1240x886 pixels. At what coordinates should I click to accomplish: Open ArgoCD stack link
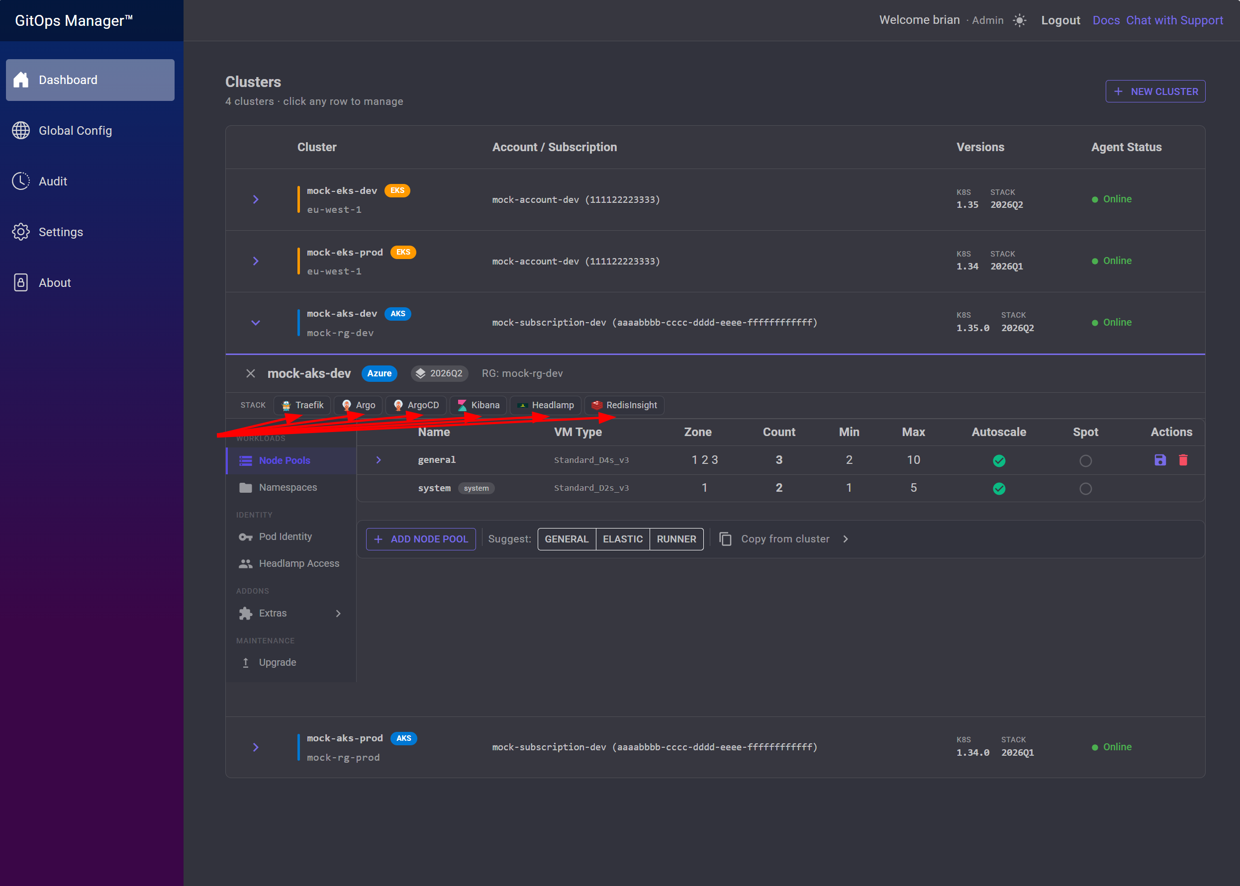click(416, 405)
